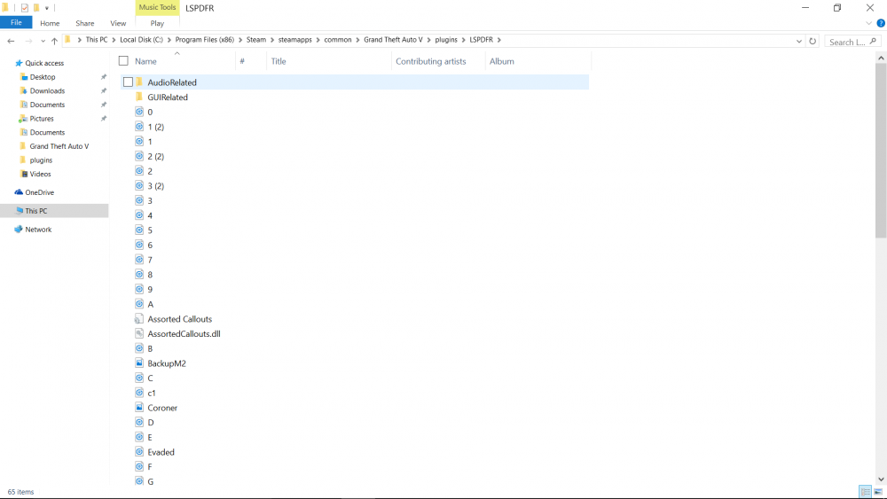The width and height of the screenshot is (887, 499).
Task: Click the Downloads icon in the sidebar
Action: (24, 90)
